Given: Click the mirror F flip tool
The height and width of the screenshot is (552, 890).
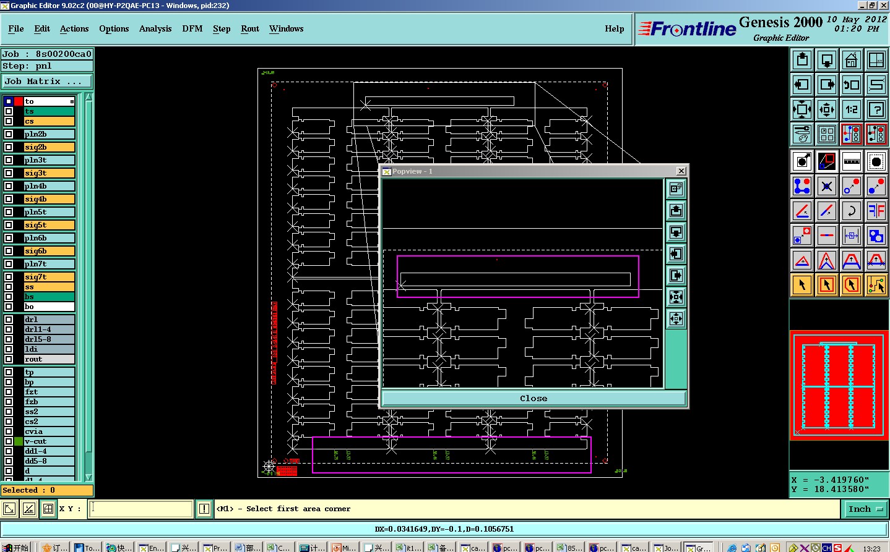Looking at the screenshot, I should tap(876, 211).
